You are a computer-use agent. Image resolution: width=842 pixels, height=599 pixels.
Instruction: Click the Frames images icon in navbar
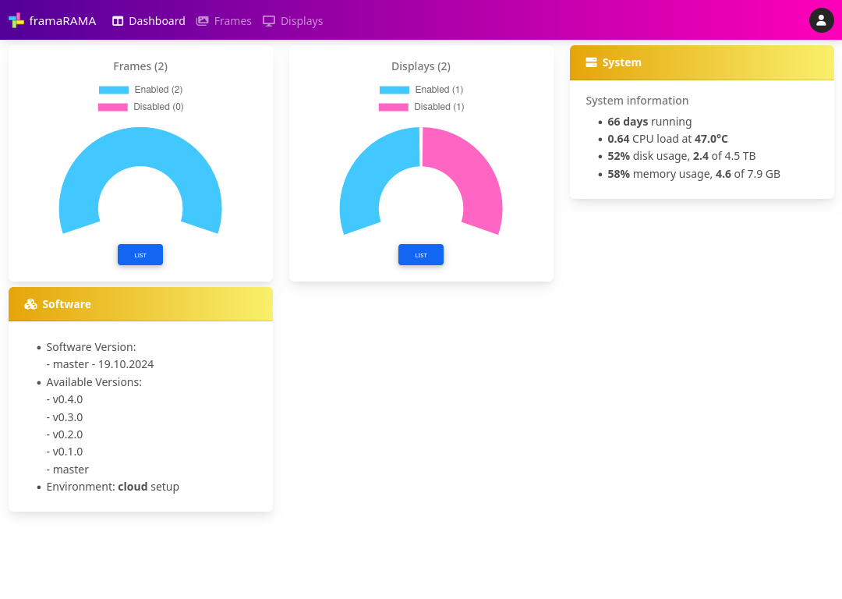202,21
